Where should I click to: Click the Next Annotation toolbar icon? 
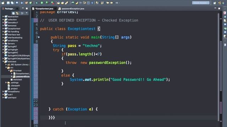click(x=97, y=3)
